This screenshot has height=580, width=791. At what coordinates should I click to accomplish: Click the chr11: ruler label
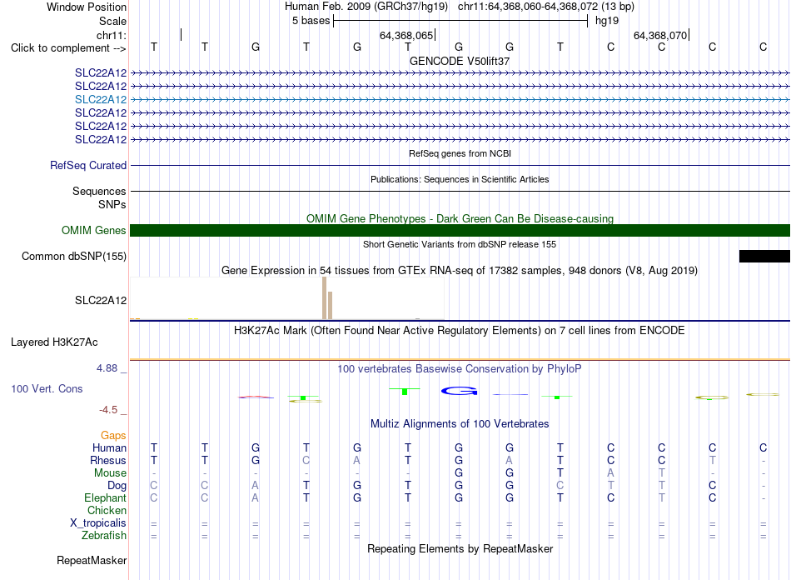pos(112,35)
